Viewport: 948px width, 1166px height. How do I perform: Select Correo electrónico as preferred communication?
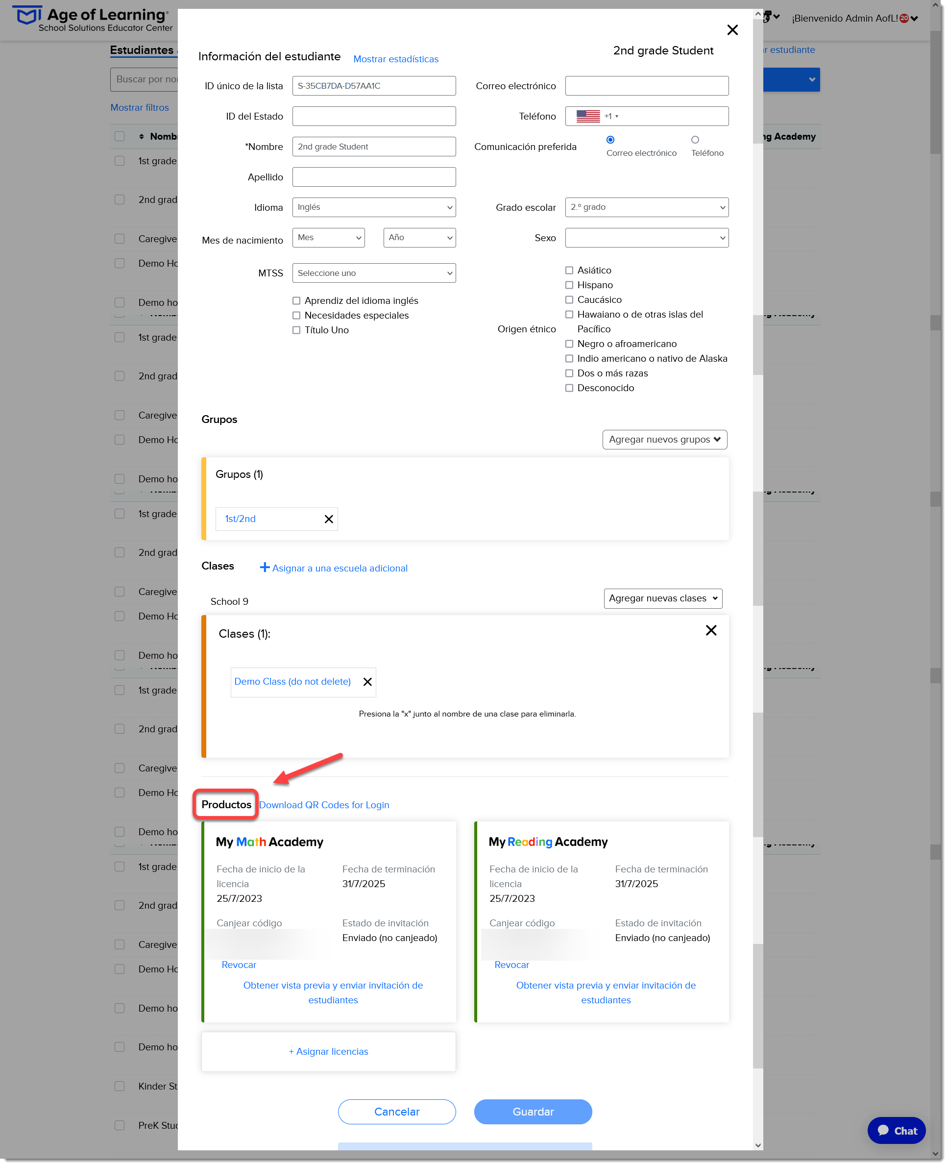610,140
